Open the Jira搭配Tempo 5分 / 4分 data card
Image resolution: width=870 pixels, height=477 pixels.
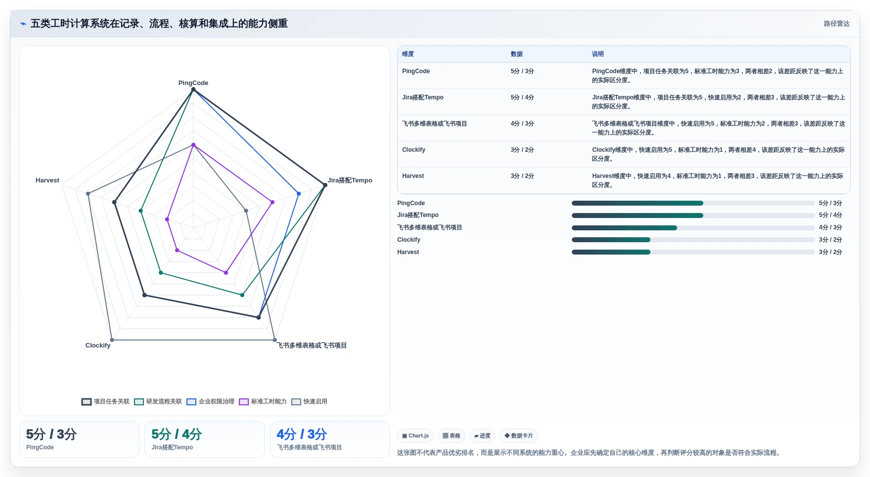(205, 439)
